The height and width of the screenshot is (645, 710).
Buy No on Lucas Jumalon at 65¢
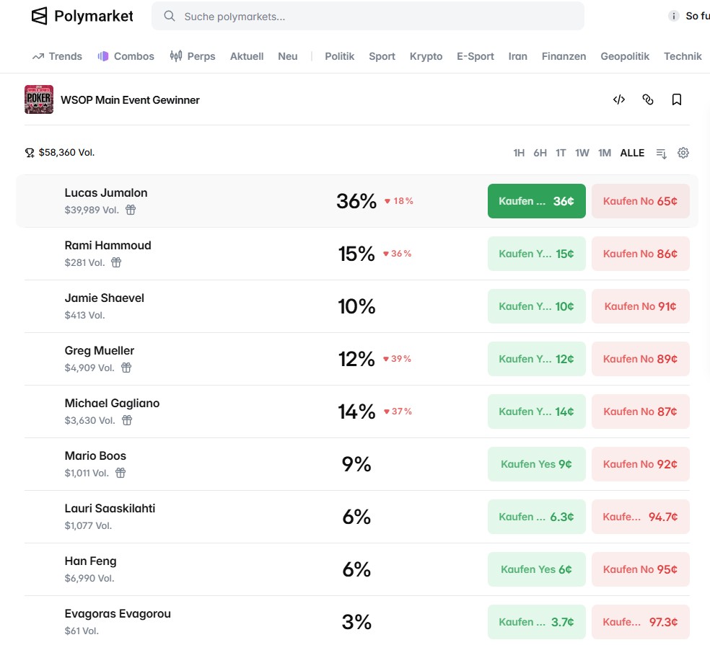[x=640, y=201]
